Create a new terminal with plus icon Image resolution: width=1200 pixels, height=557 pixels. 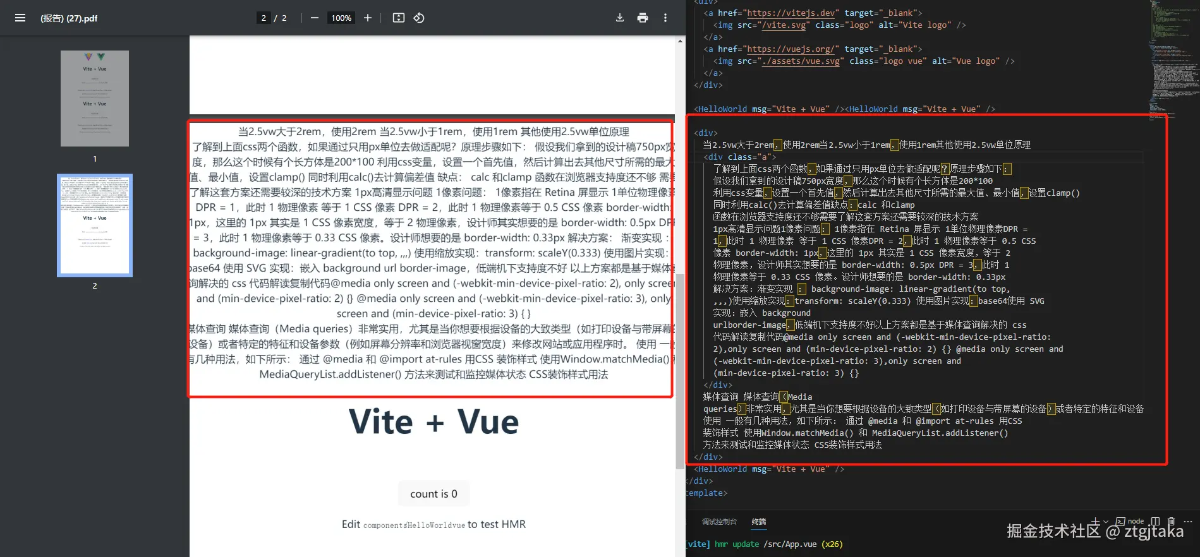click(1095, 521)
